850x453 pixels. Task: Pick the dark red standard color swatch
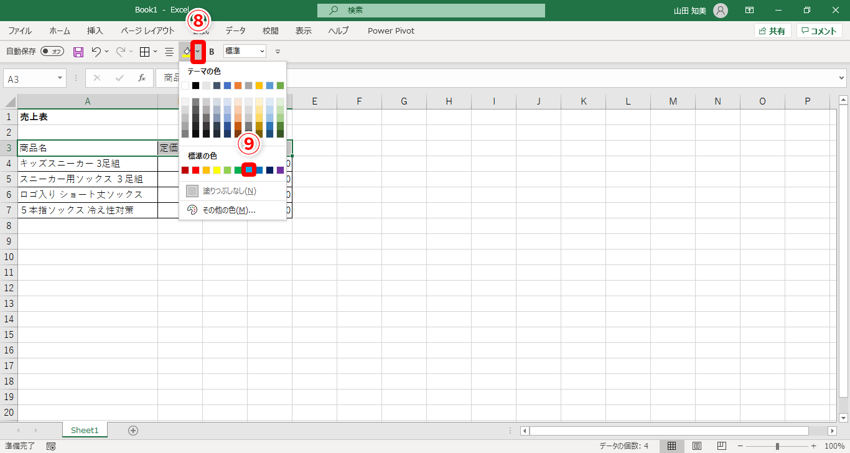click(x=185, y=170)
